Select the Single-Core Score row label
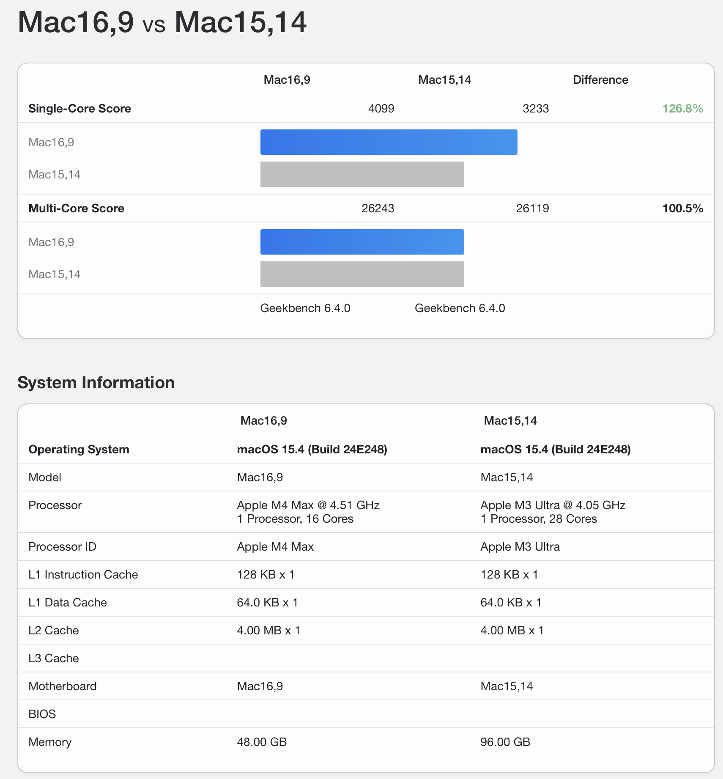Viewport: 723px width, 779px height. click(x=79, y=109)
